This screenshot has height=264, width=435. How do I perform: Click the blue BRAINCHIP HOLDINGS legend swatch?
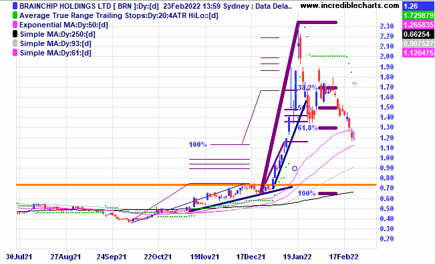pos(15,6)
